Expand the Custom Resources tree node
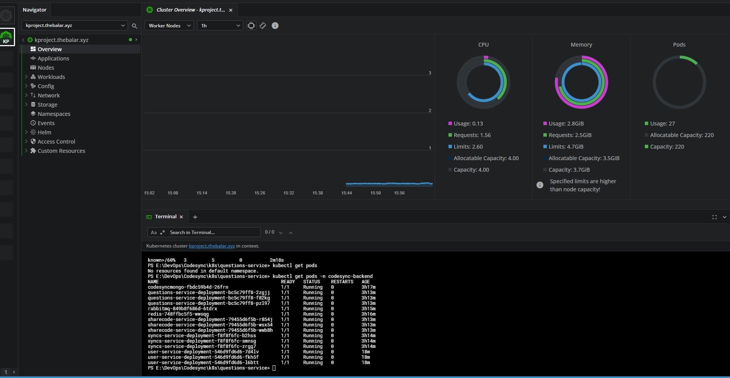Screen dimensions: 730x378 [26, 151]
